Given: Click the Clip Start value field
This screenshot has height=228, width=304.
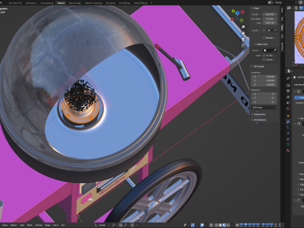Looking at the screenshot, I should click(270, 18).
